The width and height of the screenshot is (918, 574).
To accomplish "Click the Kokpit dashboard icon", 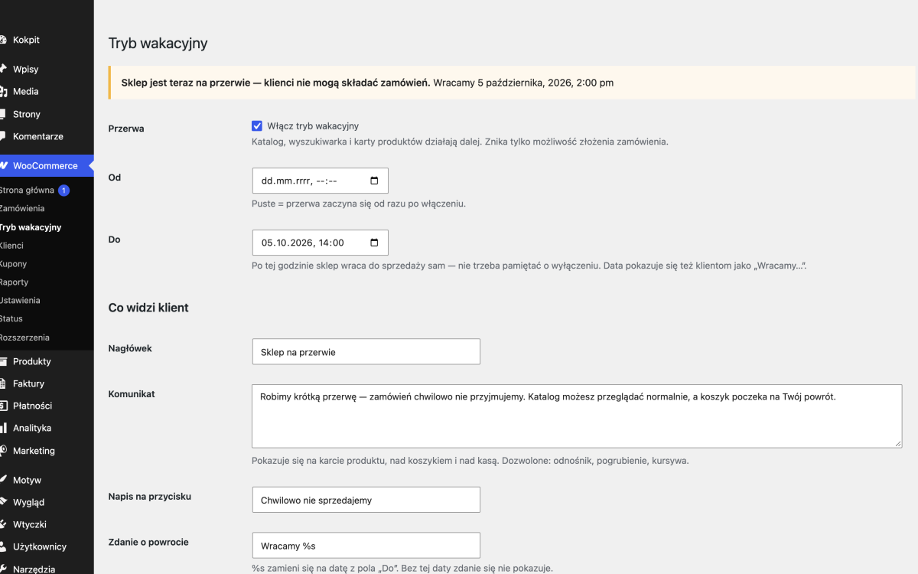I will point(3,40).
